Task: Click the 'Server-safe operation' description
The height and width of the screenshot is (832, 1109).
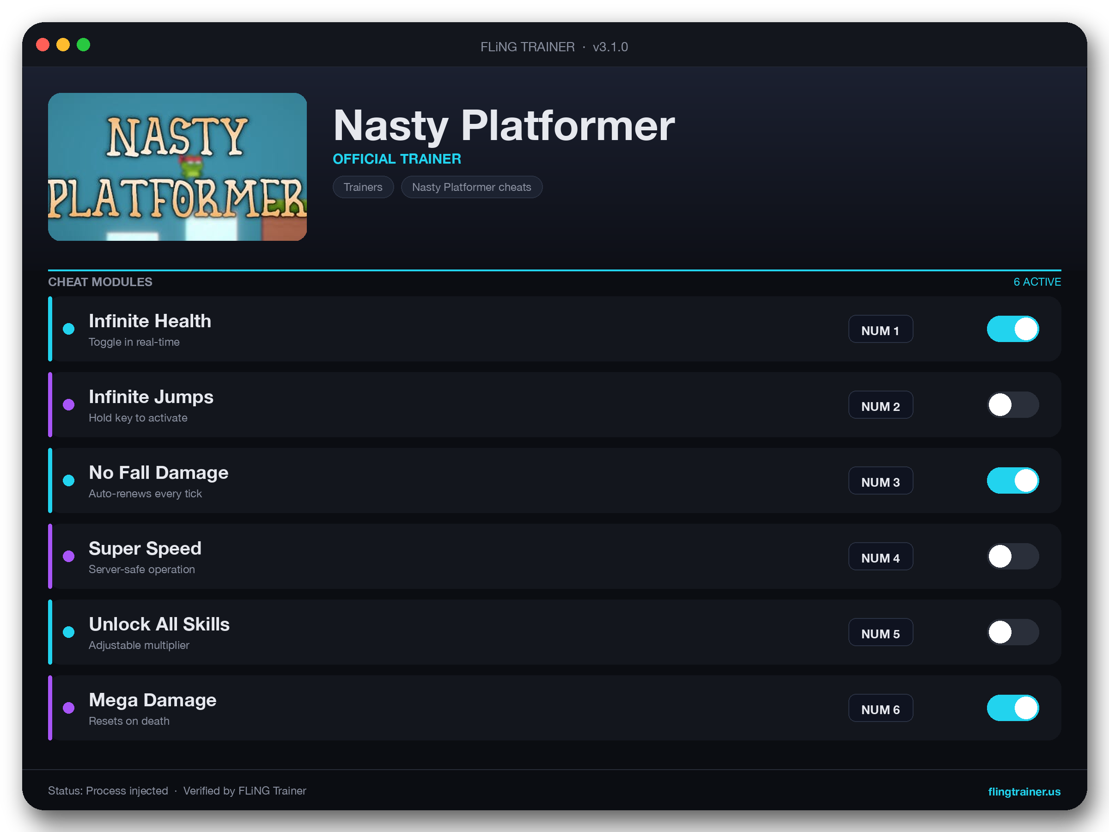Action: (x=141, y=569)
